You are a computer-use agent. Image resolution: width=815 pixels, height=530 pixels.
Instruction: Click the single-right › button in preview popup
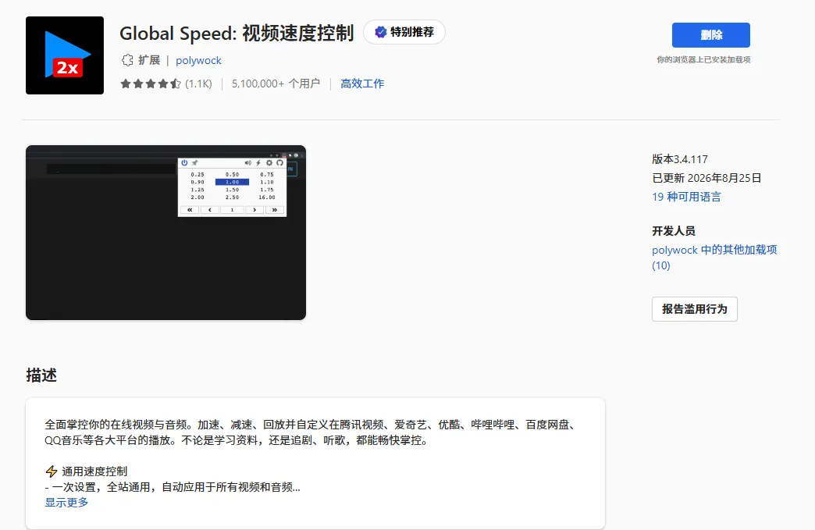pos(254,210)
